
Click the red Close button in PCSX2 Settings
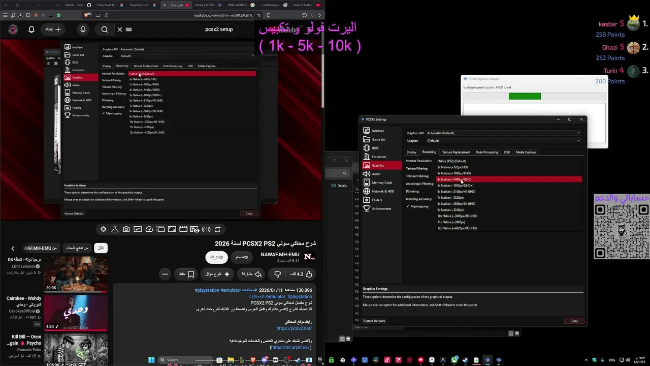(574, 321)
